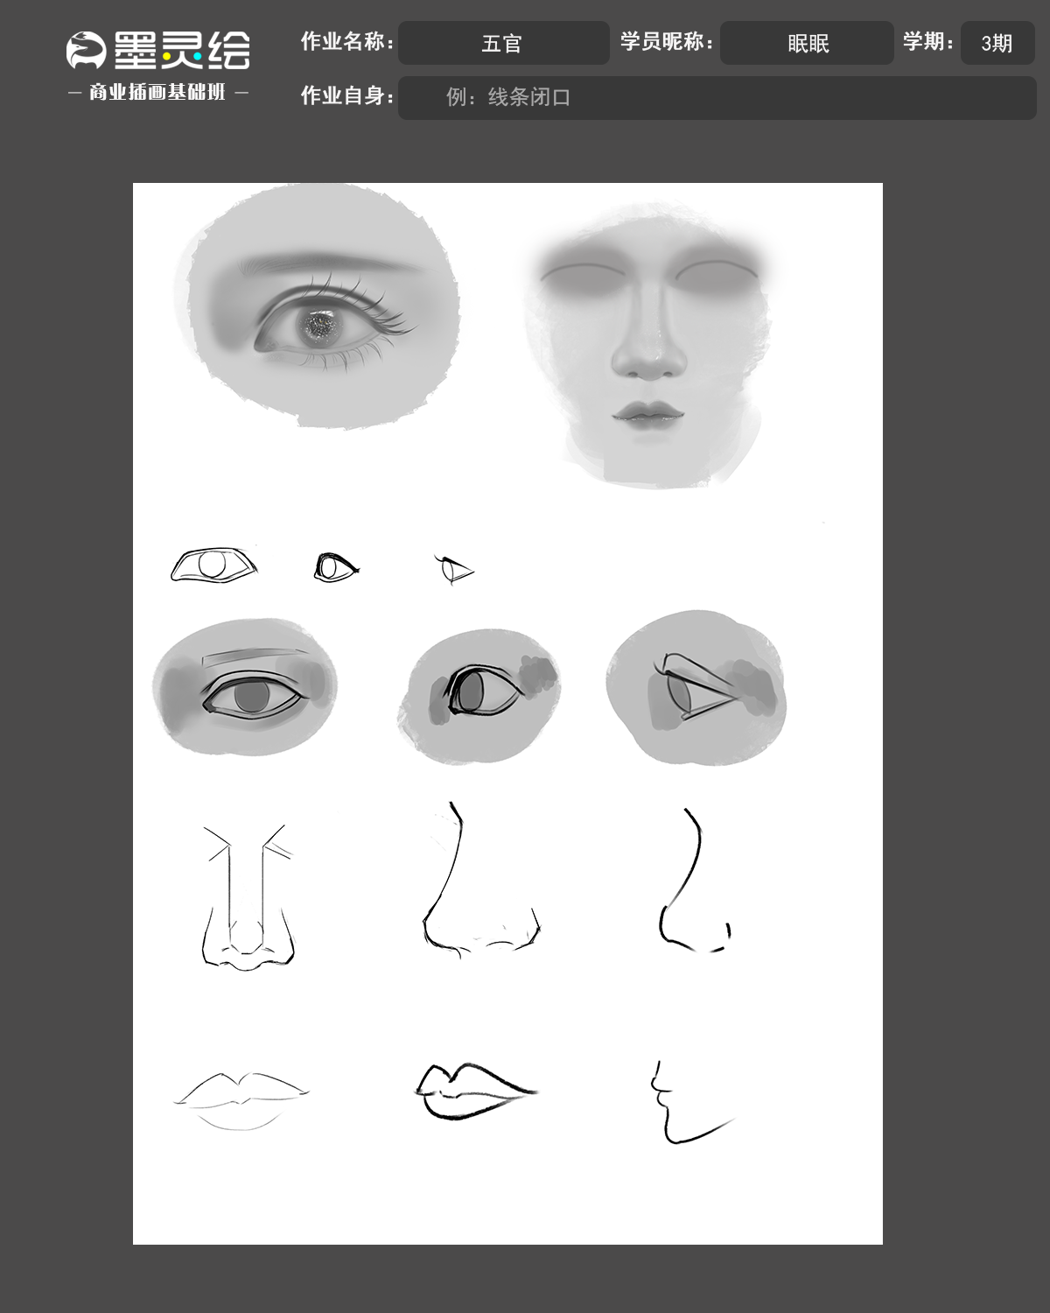Click the 墨灵绘 logo icon

86,51
